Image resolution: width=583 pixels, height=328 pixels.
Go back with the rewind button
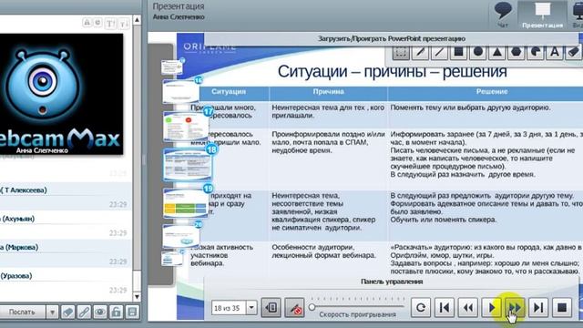467,308
